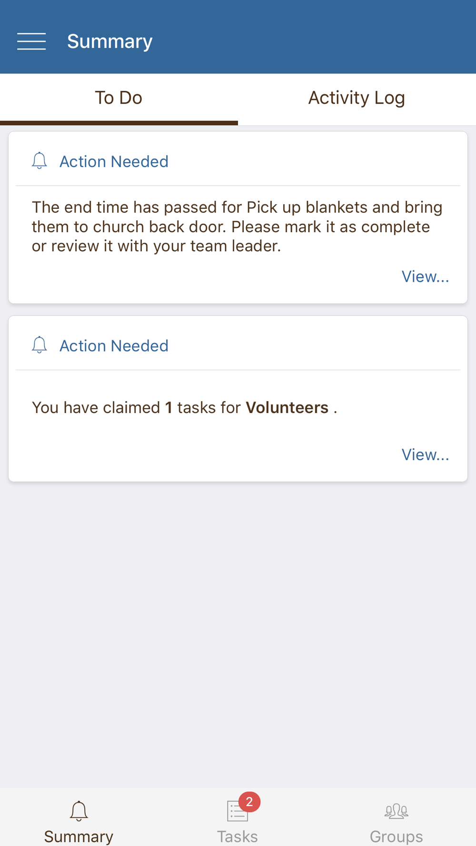
Task: Open the Tasks list icon in bottom bar
Action: pos(237,812)
